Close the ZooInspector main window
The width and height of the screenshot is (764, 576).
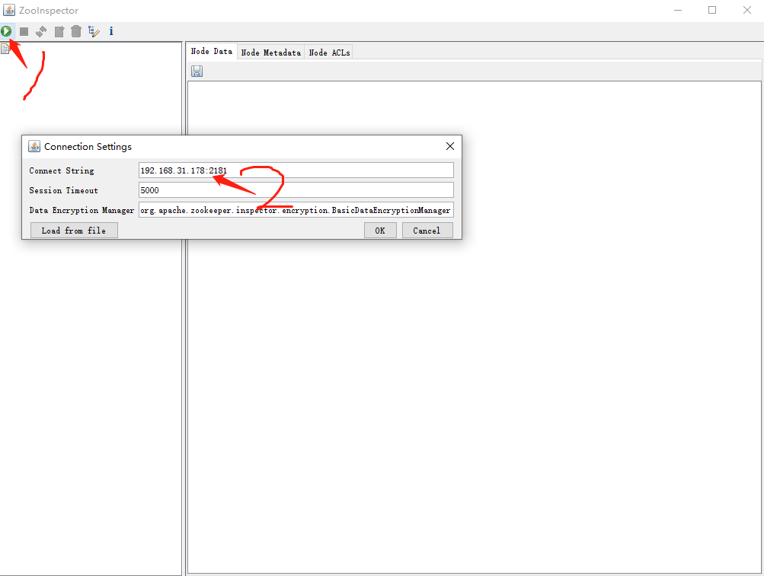[747, 10]
